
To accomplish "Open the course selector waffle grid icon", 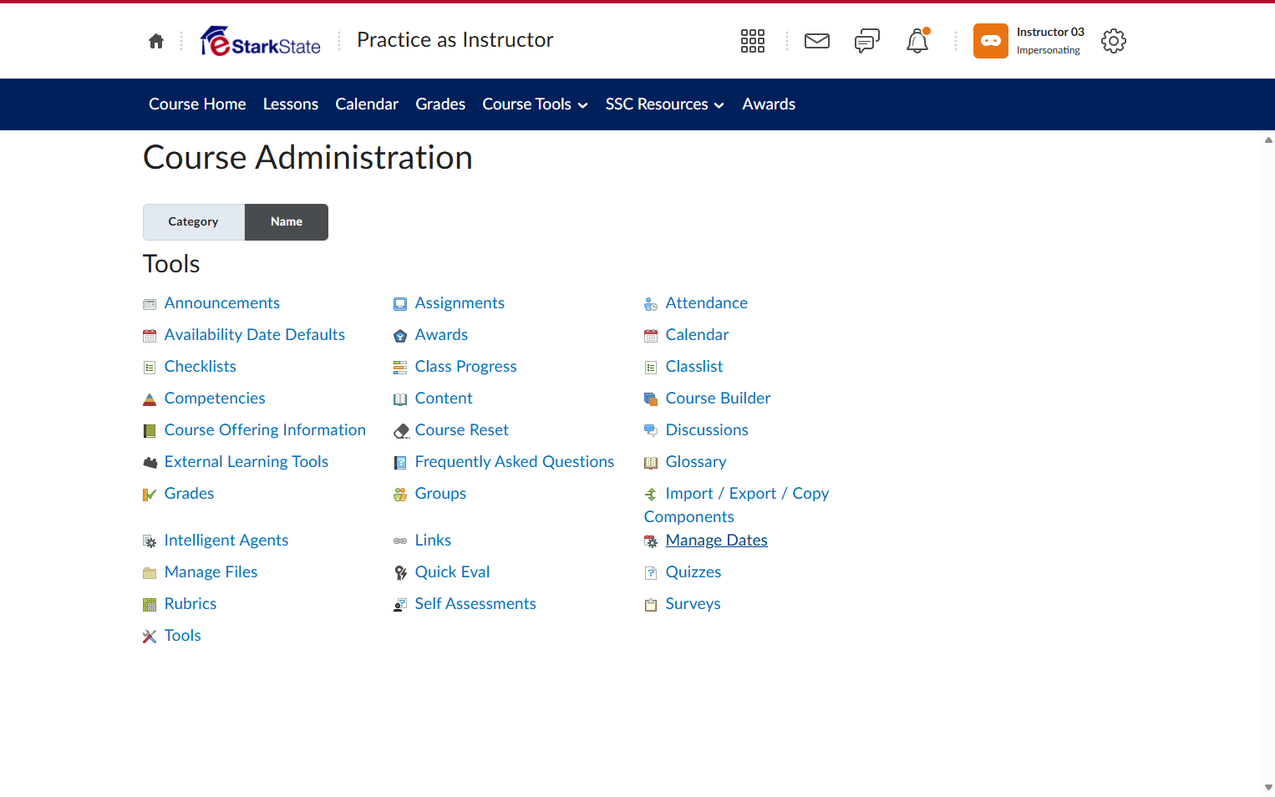I will pos(753,41).
